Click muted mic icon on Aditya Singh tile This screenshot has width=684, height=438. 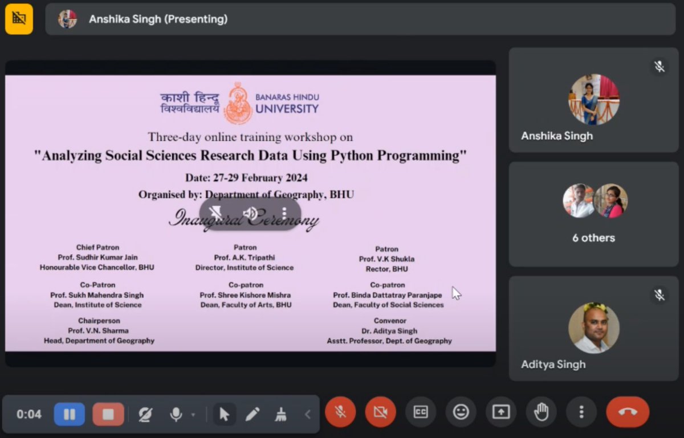tap(659, 295)
